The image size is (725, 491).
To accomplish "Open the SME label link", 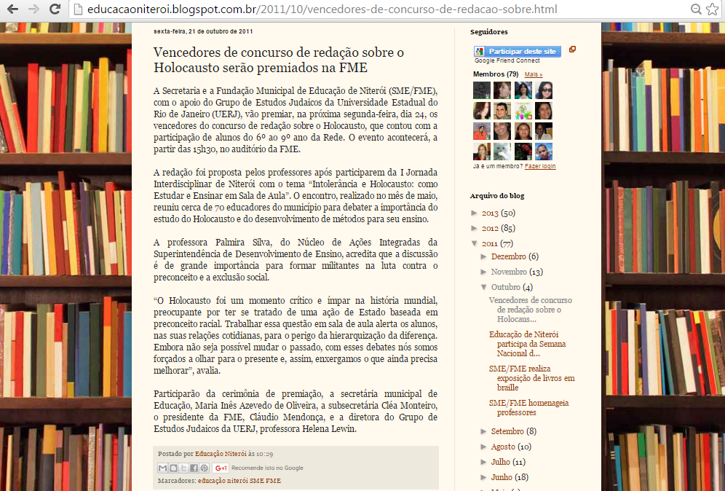I will pyautogui.click(x=257, y=481).
